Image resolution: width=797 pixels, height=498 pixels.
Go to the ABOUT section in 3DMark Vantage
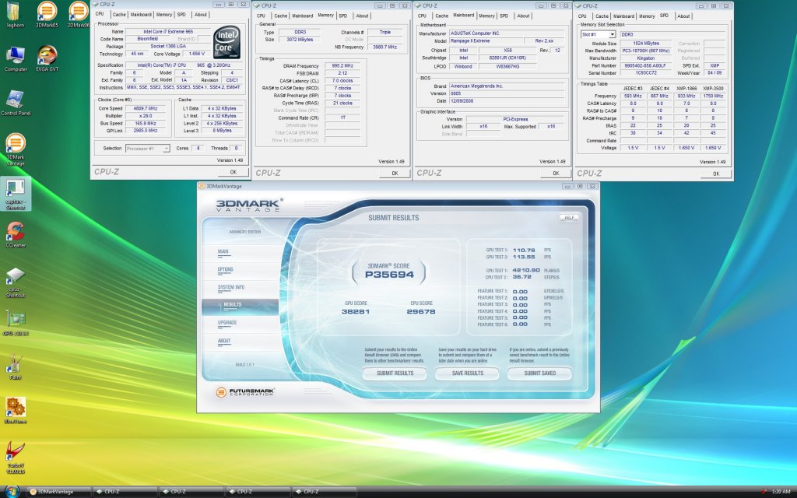pyautogui.click(x=224, y=341)
